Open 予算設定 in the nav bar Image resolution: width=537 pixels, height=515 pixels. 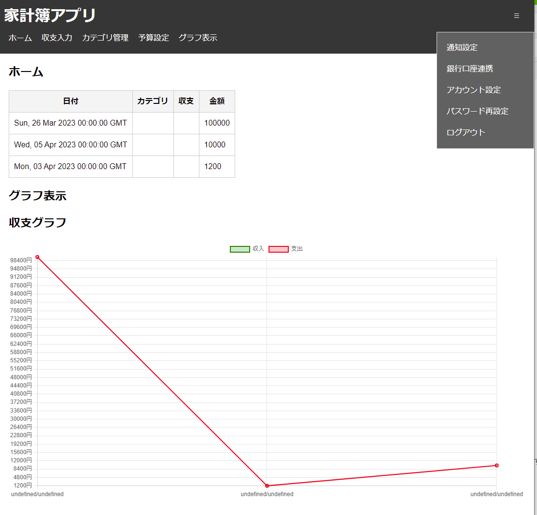click(154, 38)
